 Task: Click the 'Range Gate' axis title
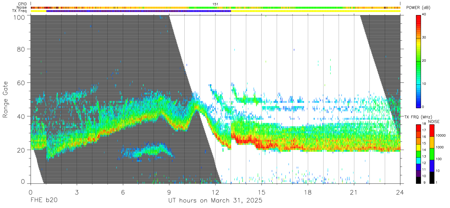[x=5, y=99]
